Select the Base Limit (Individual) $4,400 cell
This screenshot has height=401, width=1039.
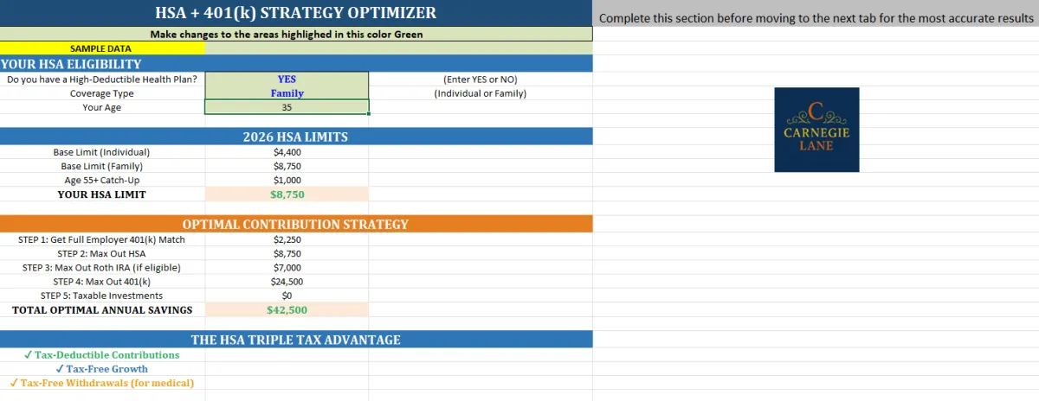click(287, 152)
